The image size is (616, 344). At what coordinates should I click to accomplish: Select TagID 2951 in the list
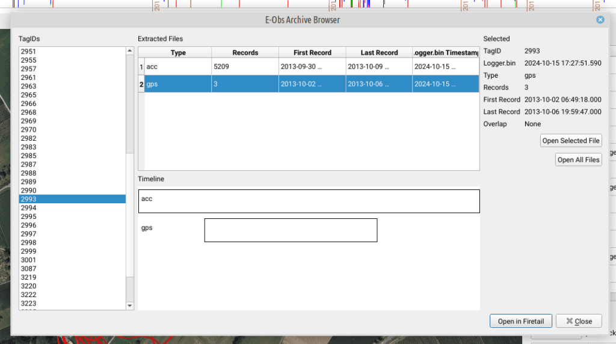coord(72,52)
